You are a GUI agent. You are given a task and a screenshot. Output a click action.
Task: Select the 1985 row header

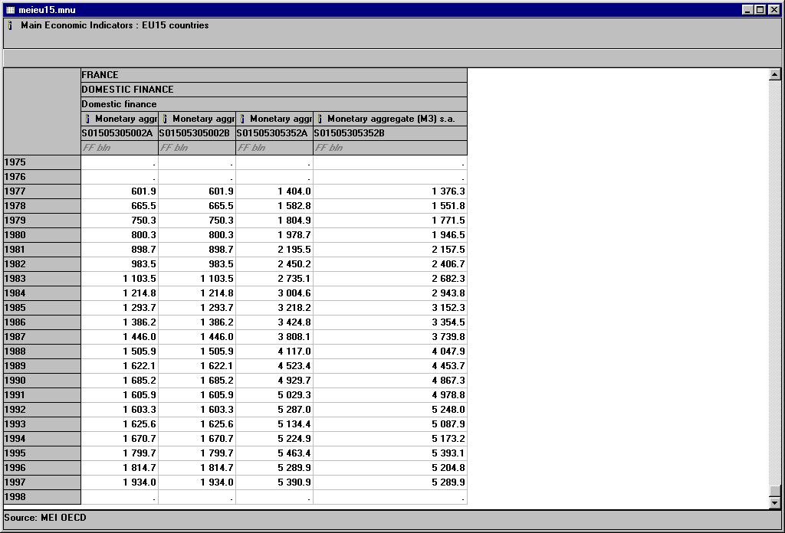pos(42,308)
